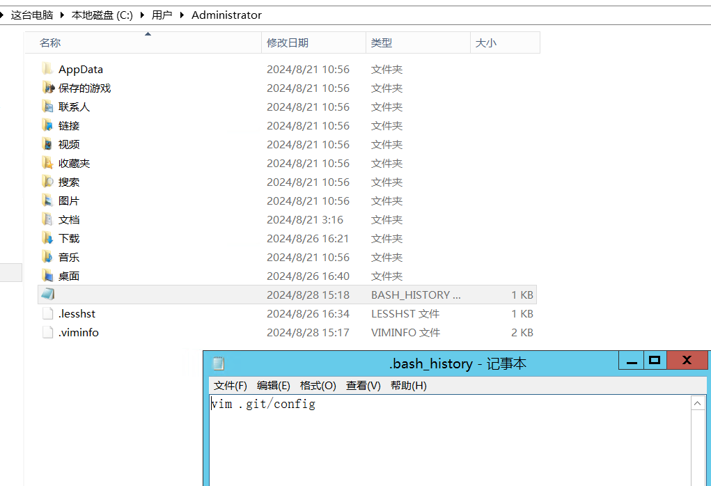The height and width of the screenshot is (486, 711).
Task: Click the 搜索 folder icon
Action: [x=47, y=182]
